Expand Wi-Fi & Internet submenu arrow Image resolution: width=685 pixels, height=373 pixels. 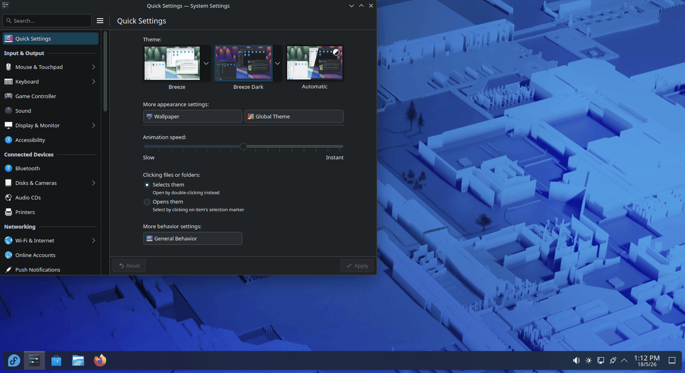click(x=94, y=240)
